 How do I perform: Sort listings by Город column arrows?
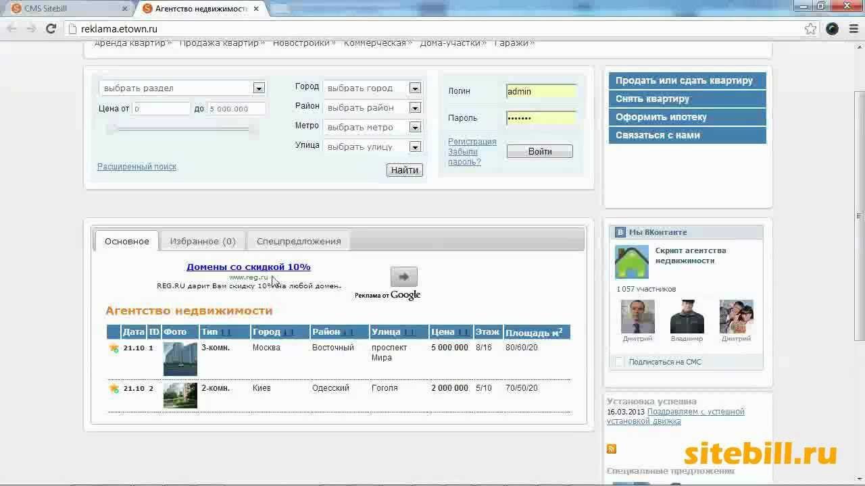pyautogui.click(x=289, y=332)
